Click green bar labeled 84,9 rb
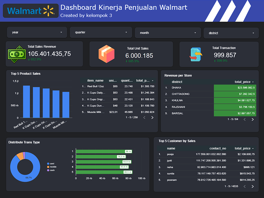The width and height of the screenshot is (264, 198). [x=104, y=162]
